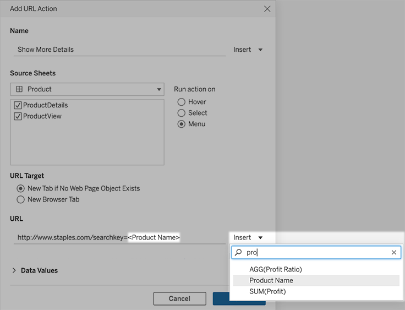Click the magnifier search icon
This screenshot has width=405, height=310.
tap(238, 252)
